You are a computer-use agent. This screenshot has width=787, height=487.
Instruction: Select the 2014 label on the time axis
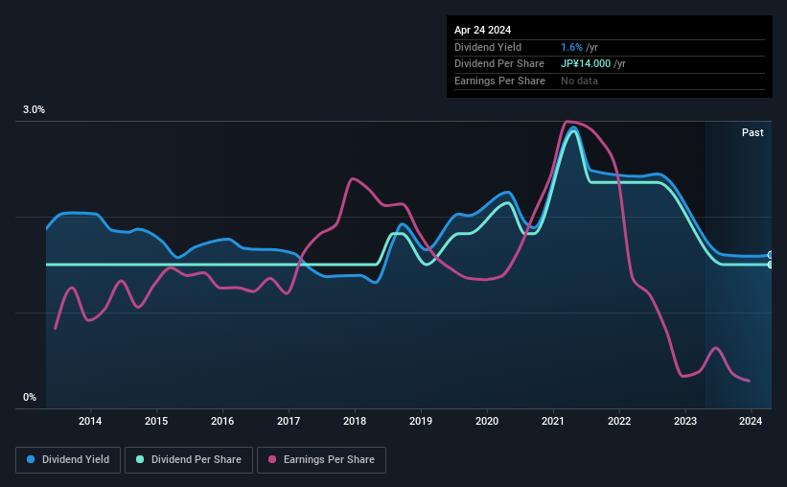(90, 421)
